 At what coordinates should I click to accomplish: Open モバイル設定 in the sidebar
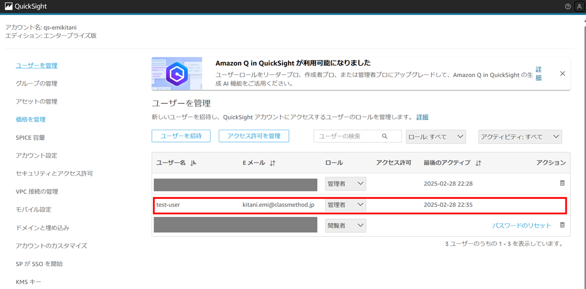coord(33,209)
